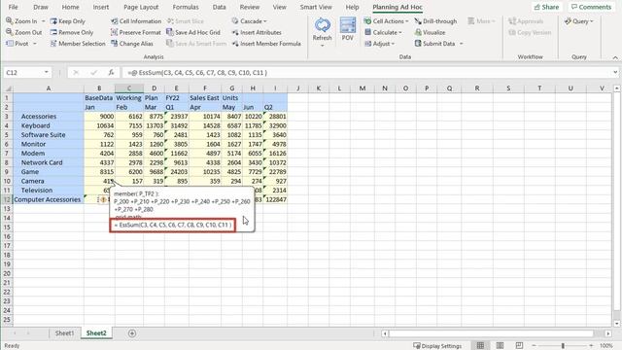The image size is (622, 350).
Task: Open the File menu
Action: click(x=13, y=7)
